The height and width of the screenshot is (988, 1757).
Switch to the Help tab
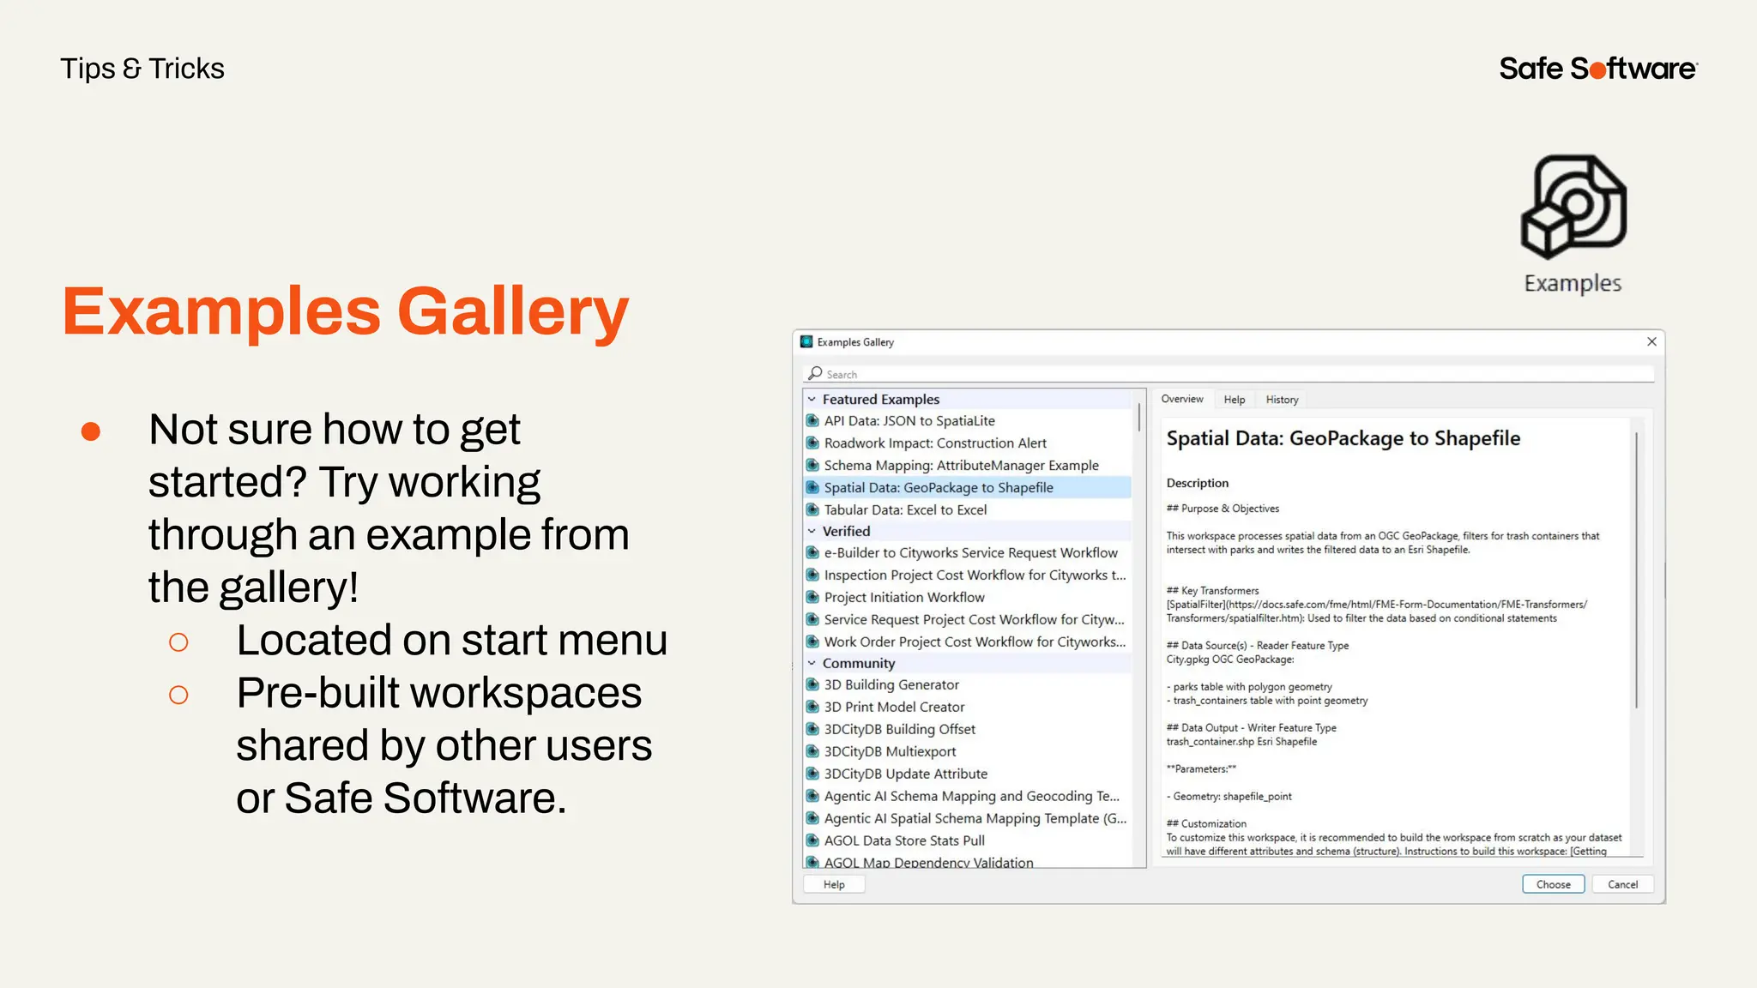[x=1234, y=400]
